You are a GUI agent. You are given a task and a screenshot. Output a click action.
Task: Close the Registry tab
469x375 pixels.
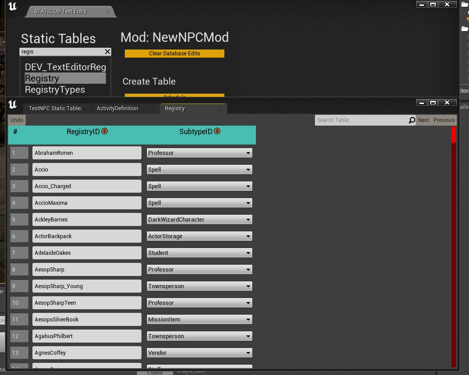[221, 109]
